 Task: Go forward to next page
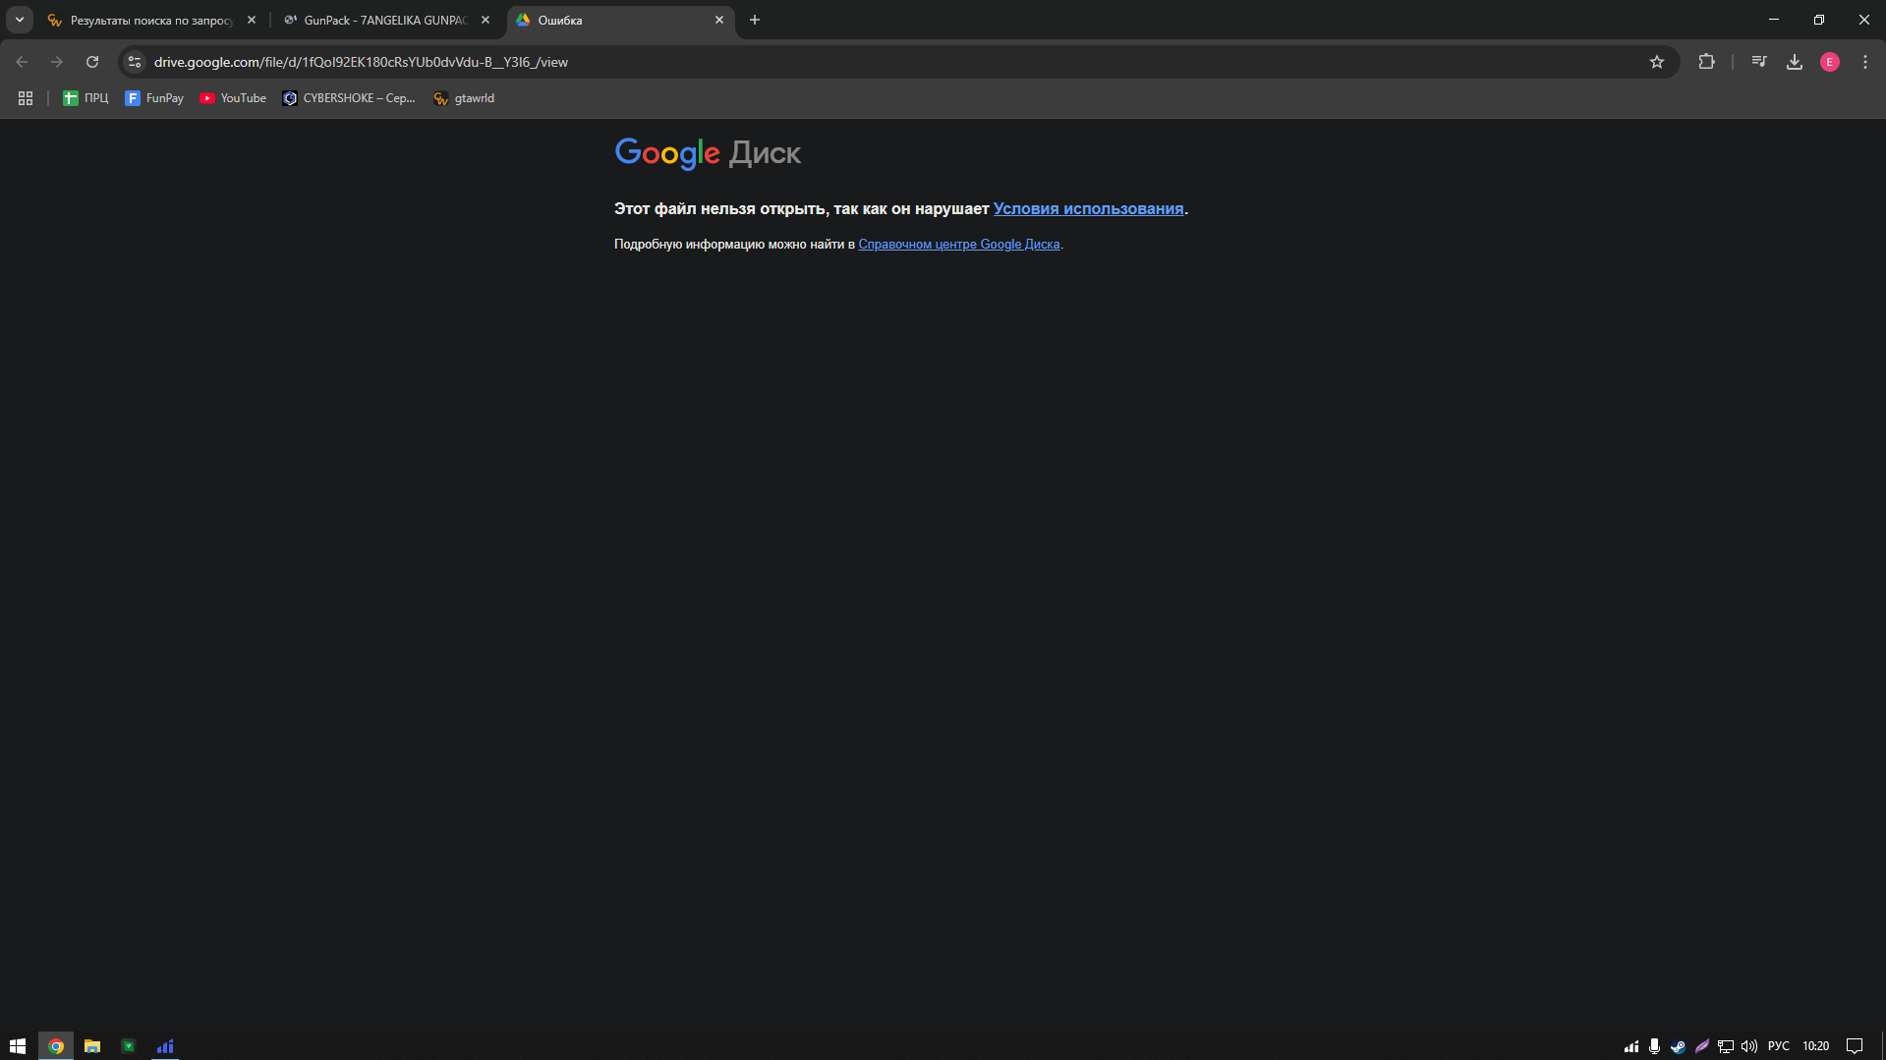pos(57,62)
